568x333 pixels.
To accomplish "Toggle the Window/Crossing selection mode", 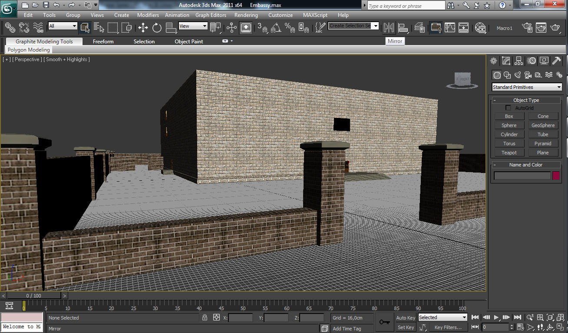I will 127,28.
